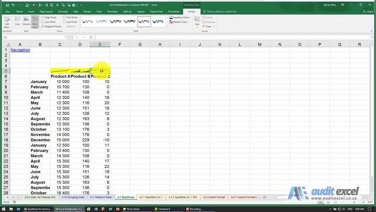This screenshot has height=212, width=376.
Task: Select the highlighted fifth sparkline style thumbnail
Action: (x=144, y=22)
